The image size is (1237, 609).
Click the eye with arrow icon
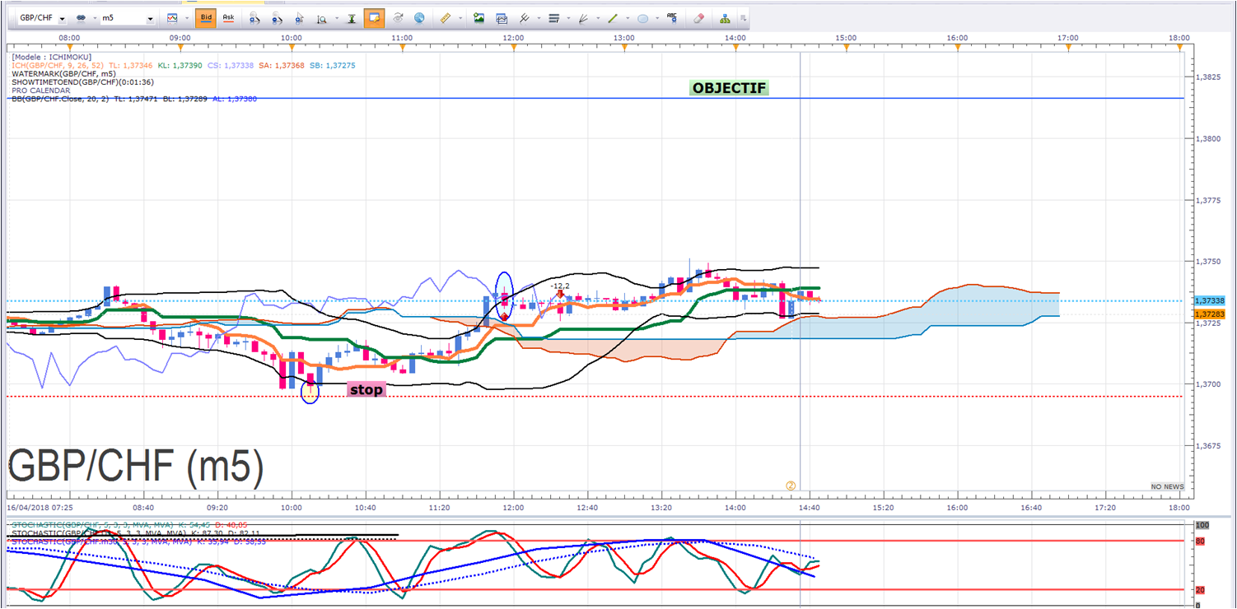398,18
